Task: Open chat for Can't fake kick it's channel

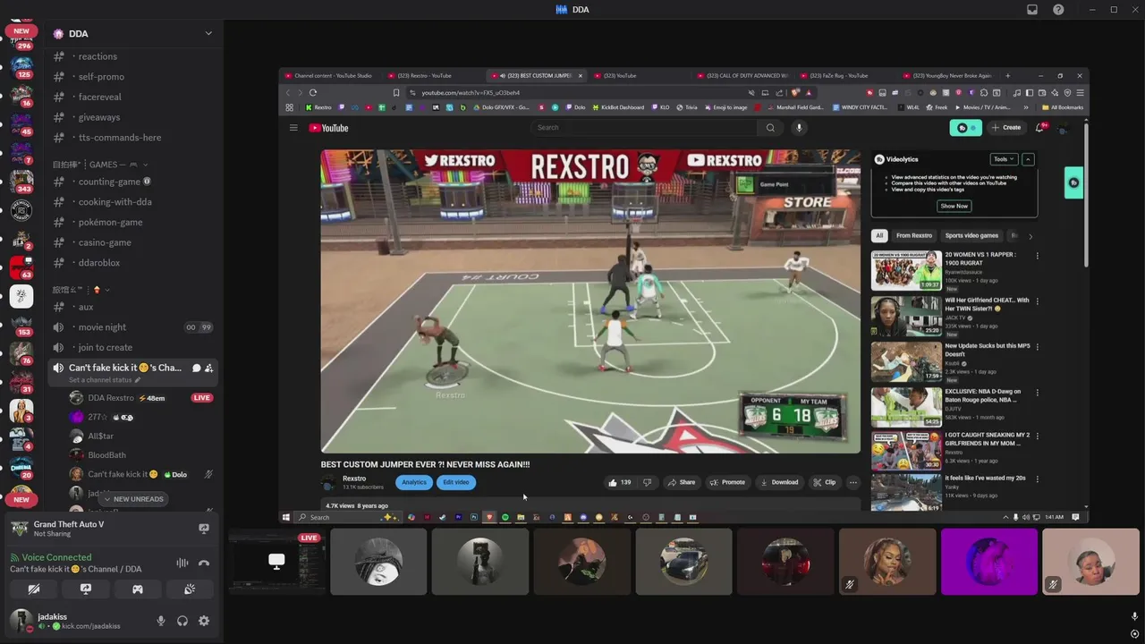Action: point(197,368)
